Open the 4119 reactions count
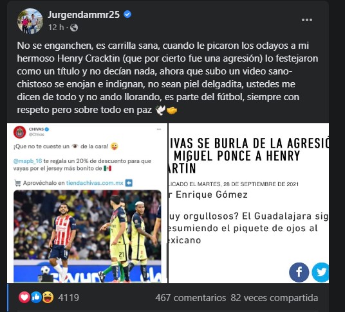This screenshot has width=345, height=312. (68, 298)
